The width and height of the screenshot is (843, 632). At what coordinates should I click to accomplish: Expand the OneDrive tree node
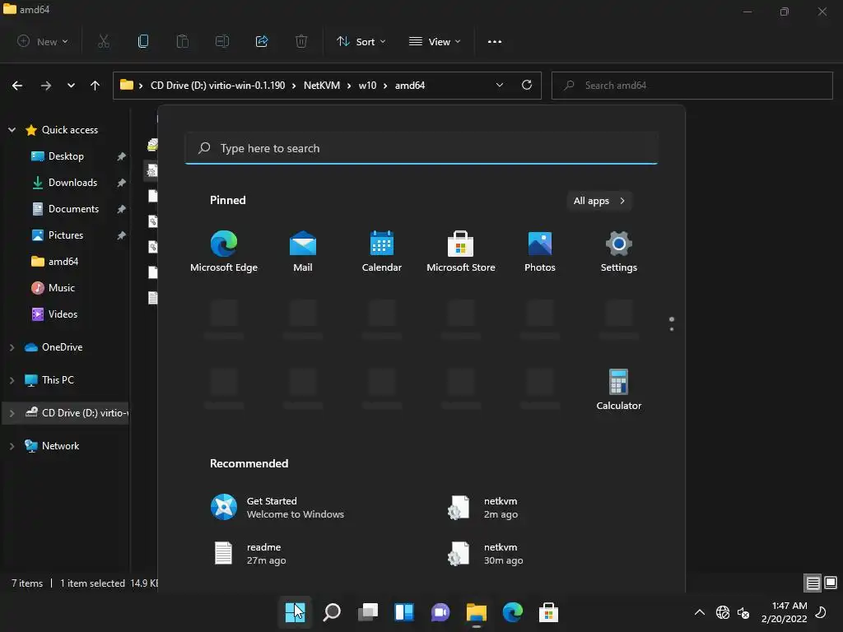point(12,347)
